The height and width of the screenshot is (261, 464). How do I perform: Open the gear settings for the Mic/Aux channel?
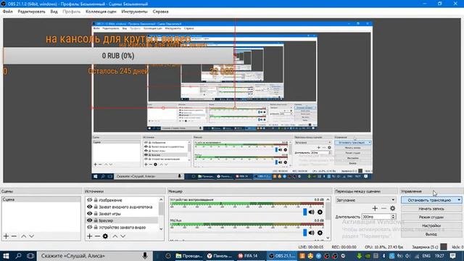pos(320,233)
